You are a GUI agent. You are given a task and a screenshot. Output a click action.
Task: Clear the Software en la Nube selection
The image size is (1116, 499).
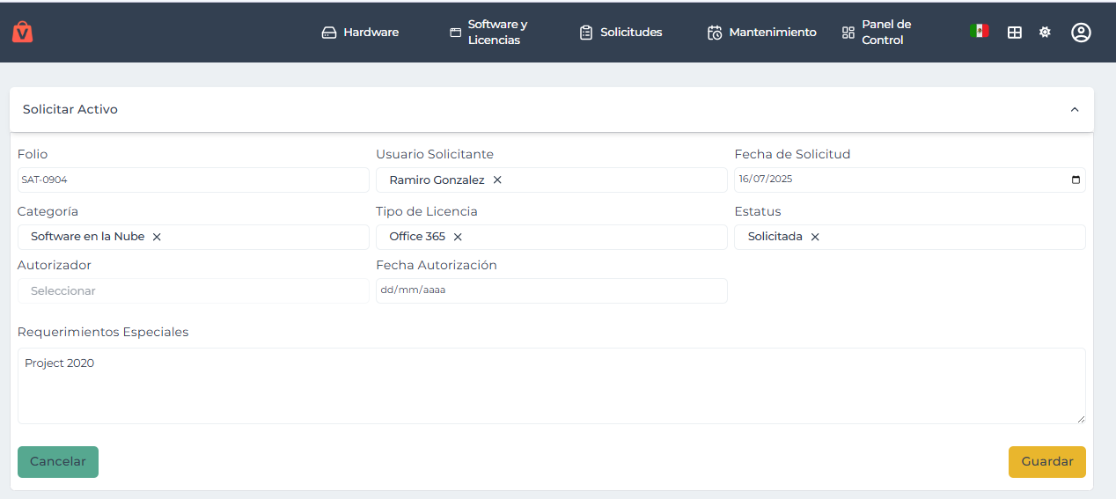tap(157, 237)
